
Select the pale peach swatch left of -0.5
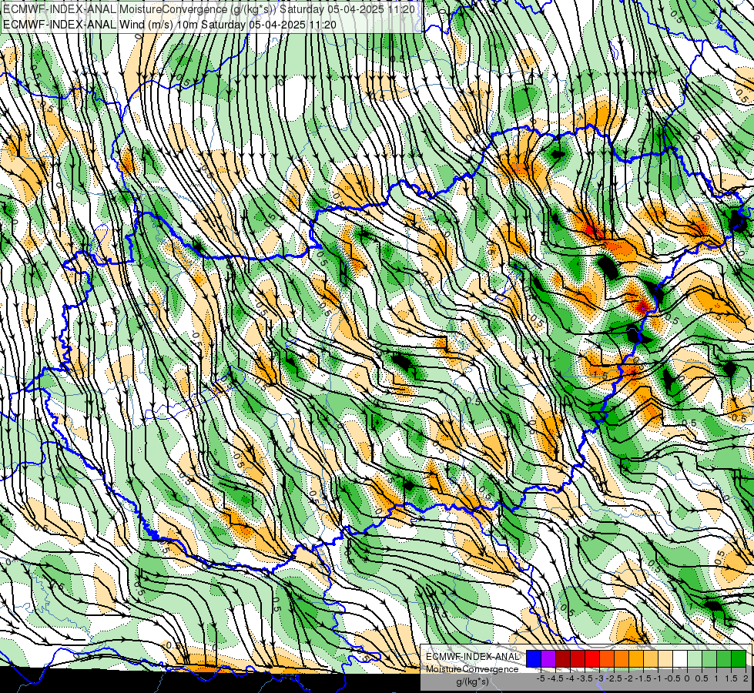[x=665, y=659]
